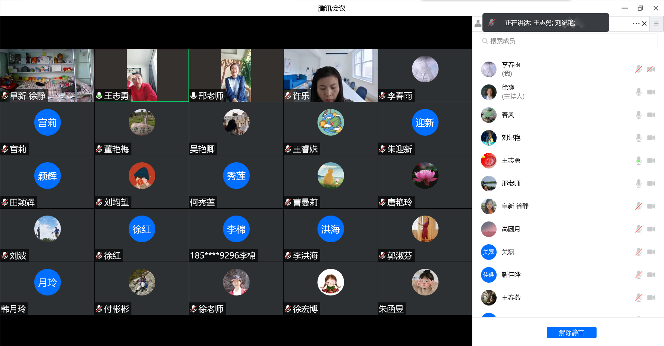Click 徐爽 host microphone icon
The height and width of the screenshot is (346, 664).
(x=638, y=92)
